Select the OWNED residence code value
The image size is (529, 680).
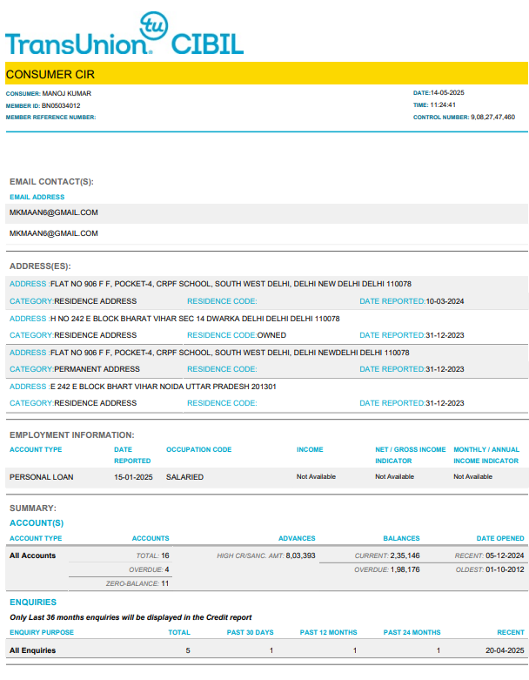(x=271, y=335)
